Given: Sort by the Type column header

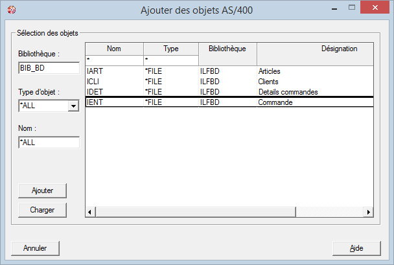Looking at the screenshot, I should pyautogui.click(x=170, y=49).
